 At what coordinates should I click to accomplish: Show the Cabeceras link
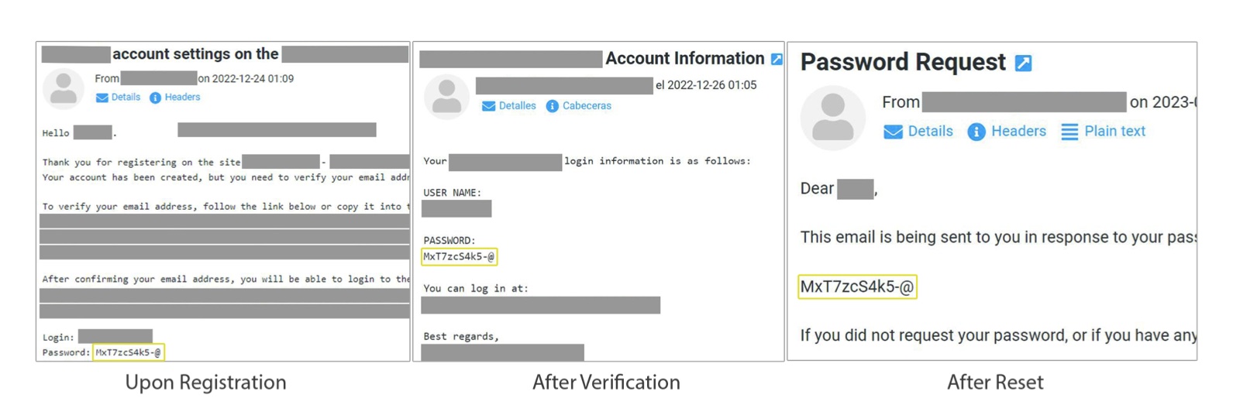[x=587, y=105]
